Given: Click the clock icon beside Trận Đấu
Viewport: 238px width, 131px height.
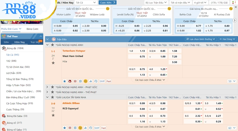Looking at the screenshot, I should pyautogui.click(x=54, y=39).
